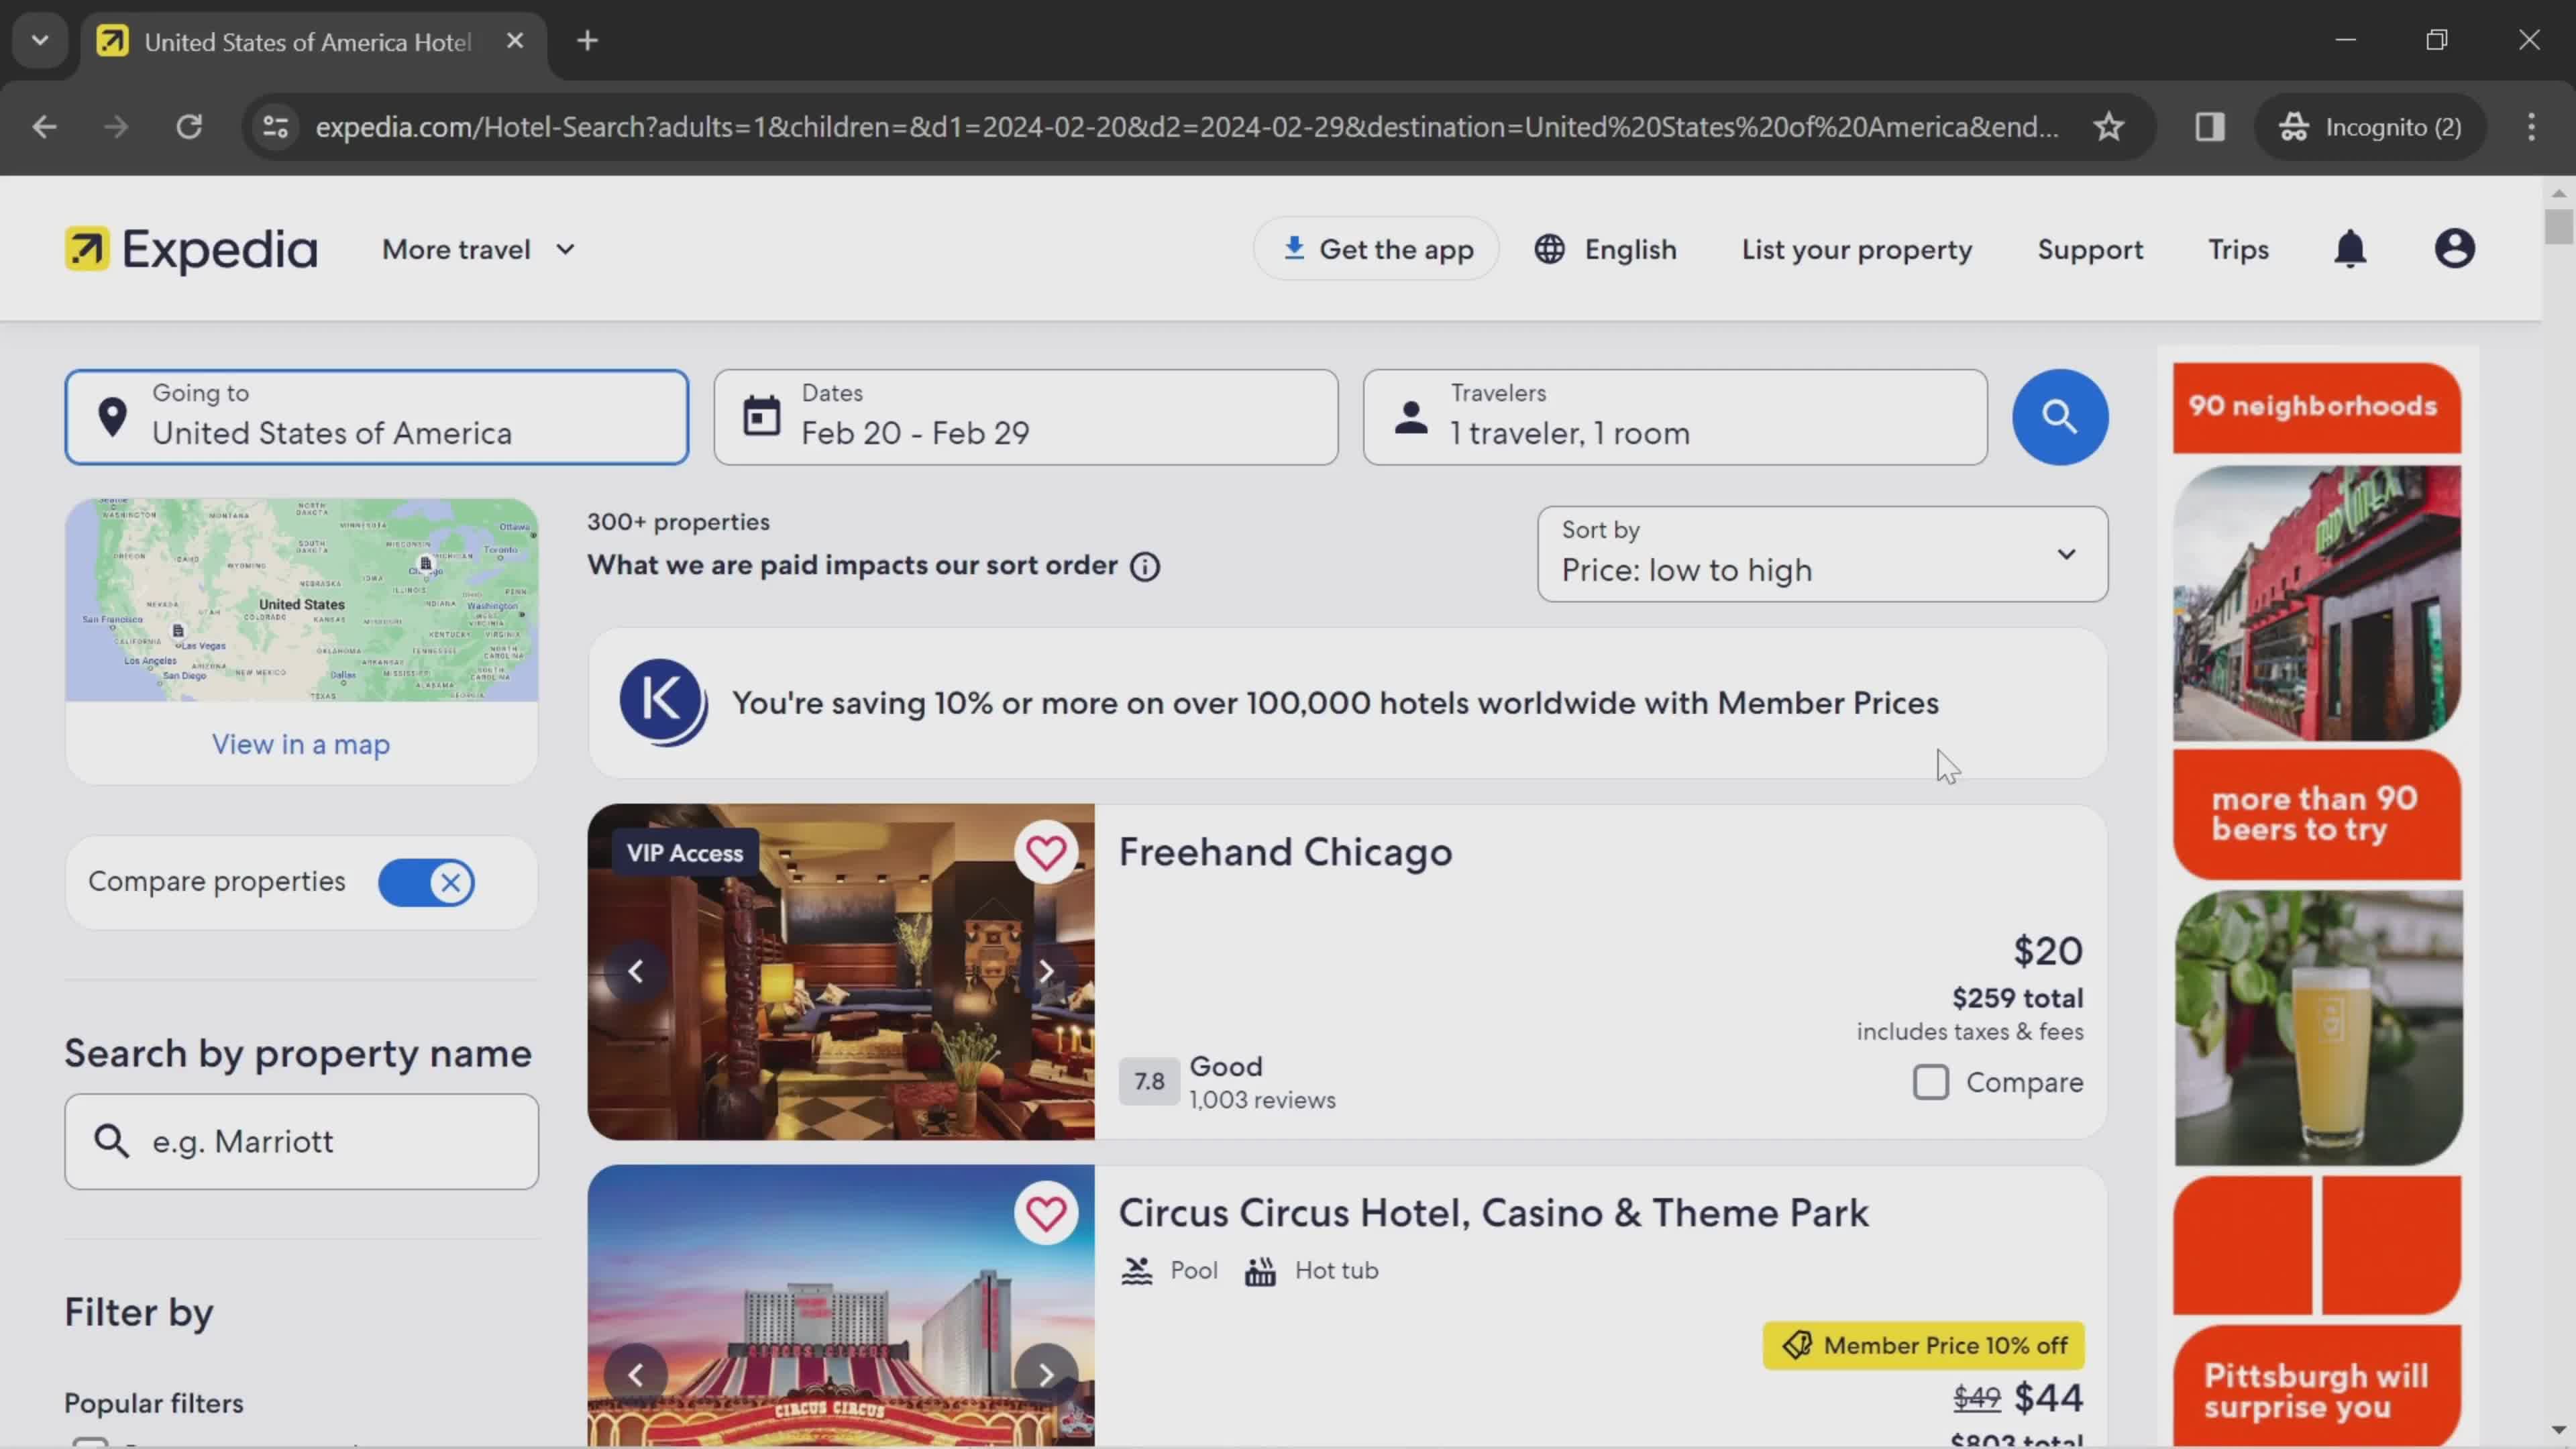The height and width of the screenshot is (1449, 2576).
Task: Show previous photo of Circus Circus Hotel
Action: click(x=636, y=1375)
